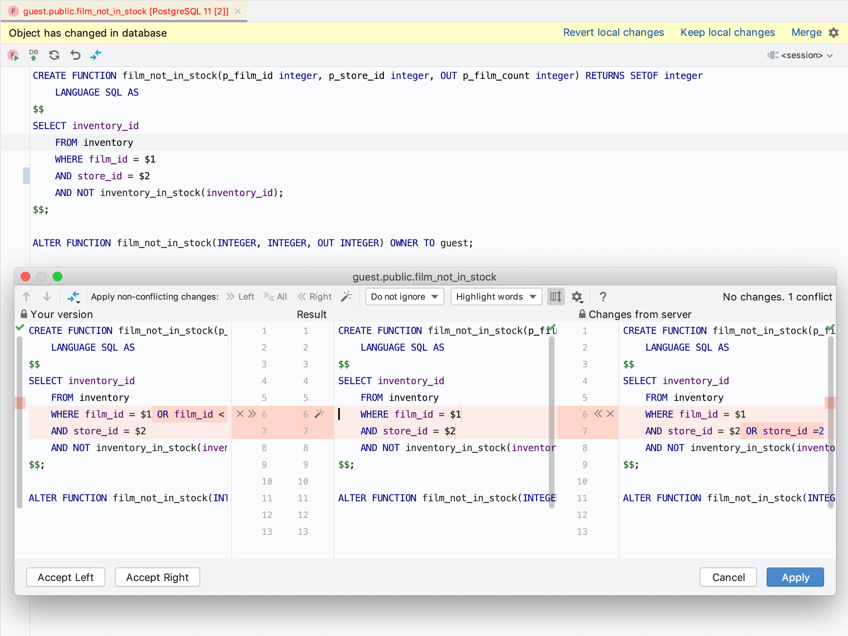Click Revert local changes link
Image resolution: width=848 pixels, height=636 pixels.
[613, 33]
